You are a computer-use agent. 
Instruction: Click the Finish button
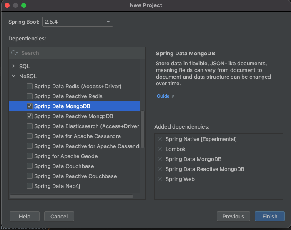click(270, 216)
